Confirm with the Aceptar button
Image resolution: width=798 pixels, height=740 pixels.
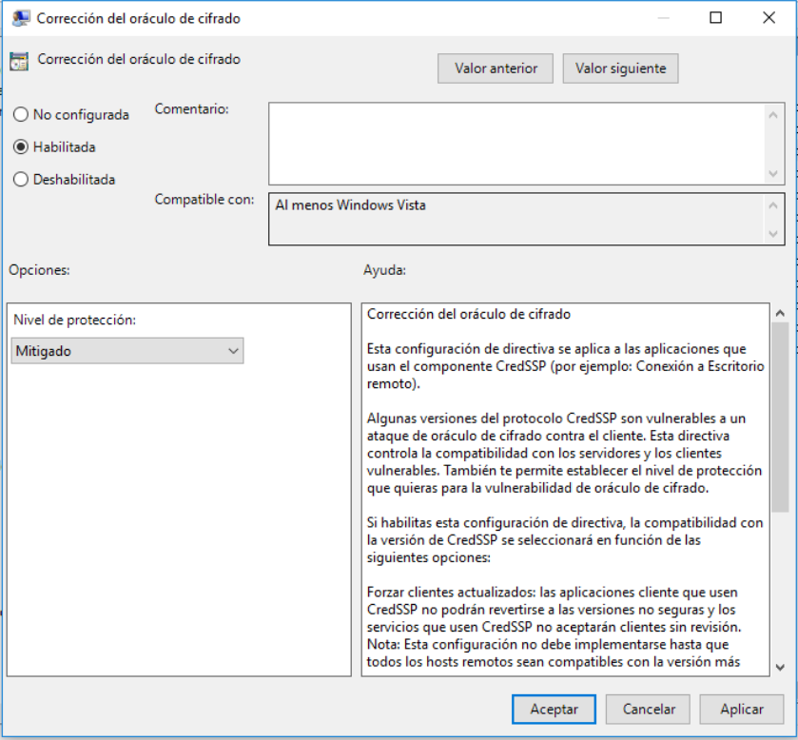(554, 709)
